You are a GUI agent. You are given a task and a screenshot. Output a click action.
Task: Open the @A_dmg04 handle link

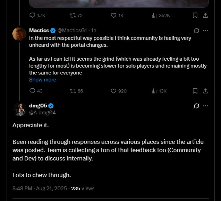(42, 112)
